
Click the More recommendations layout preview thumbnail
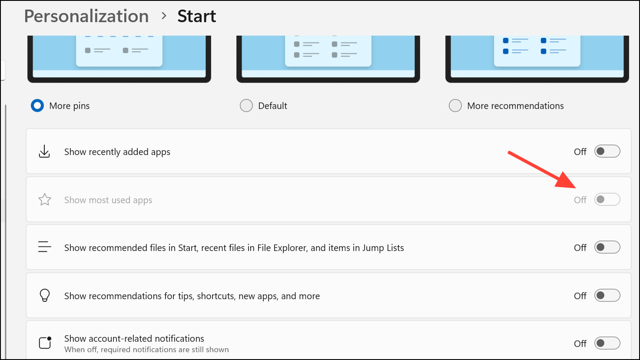pos(537,58)
